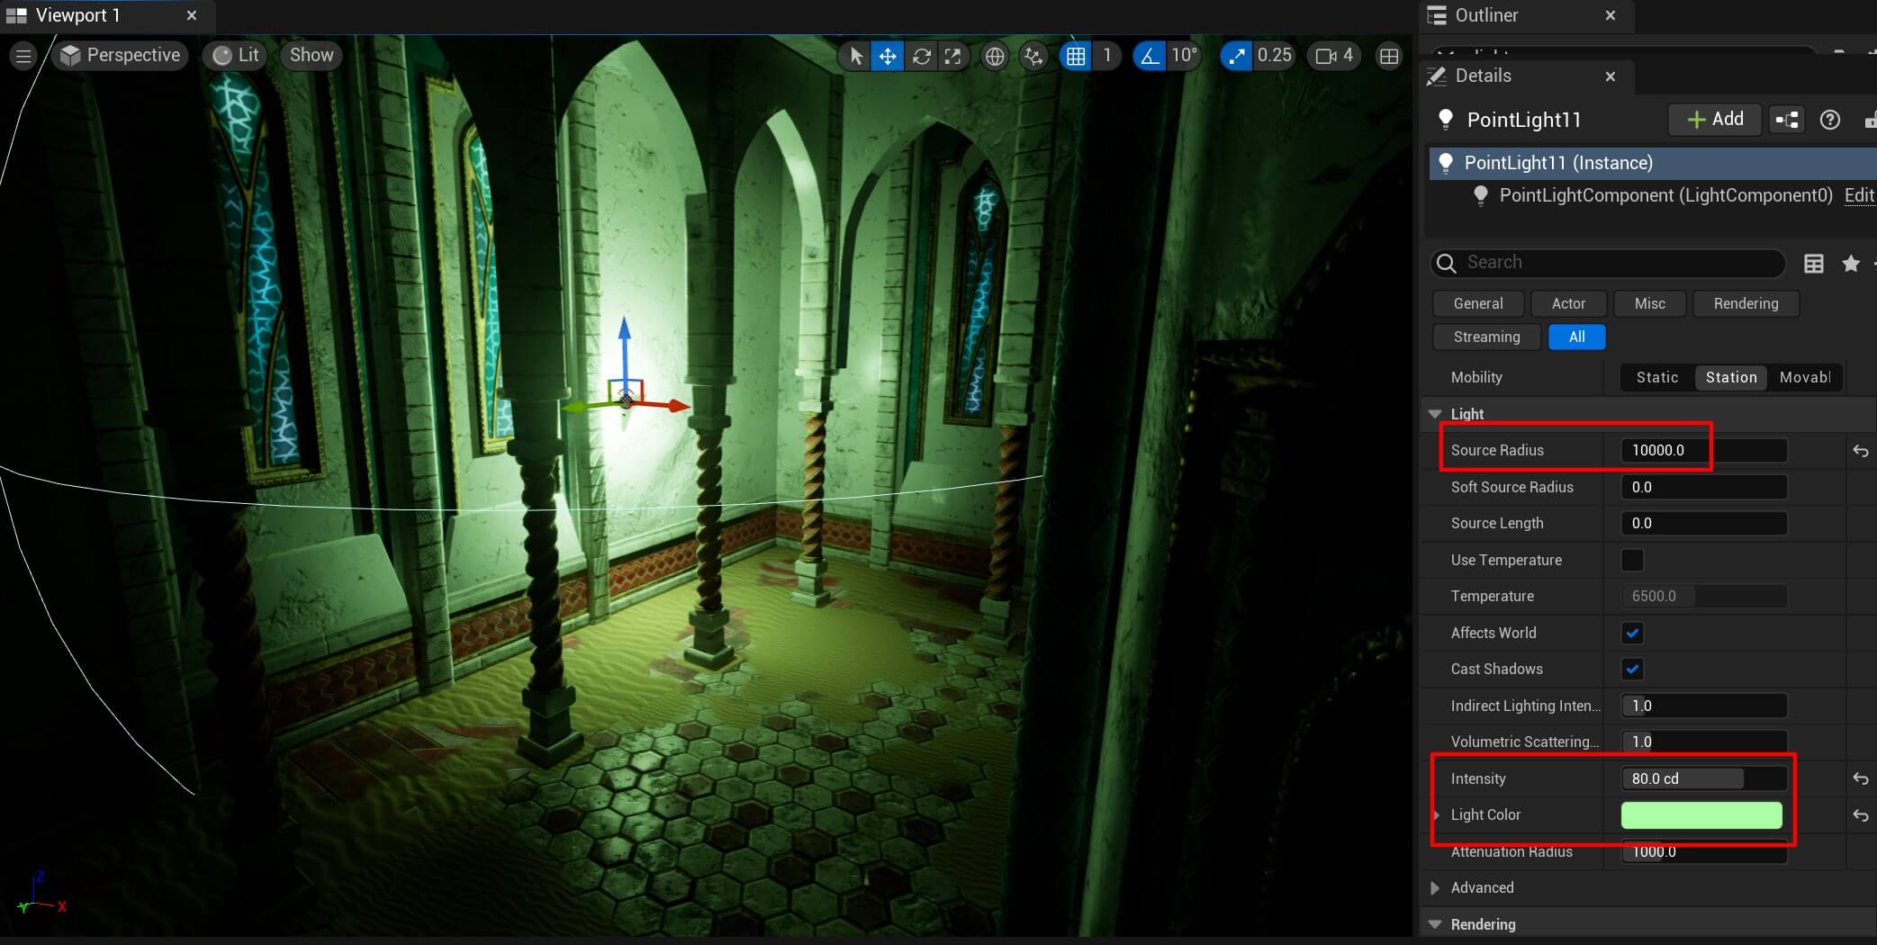Click the Edit link for PointLightComponent
Screen dimensions: 1877x945
tap(1859, 196)
